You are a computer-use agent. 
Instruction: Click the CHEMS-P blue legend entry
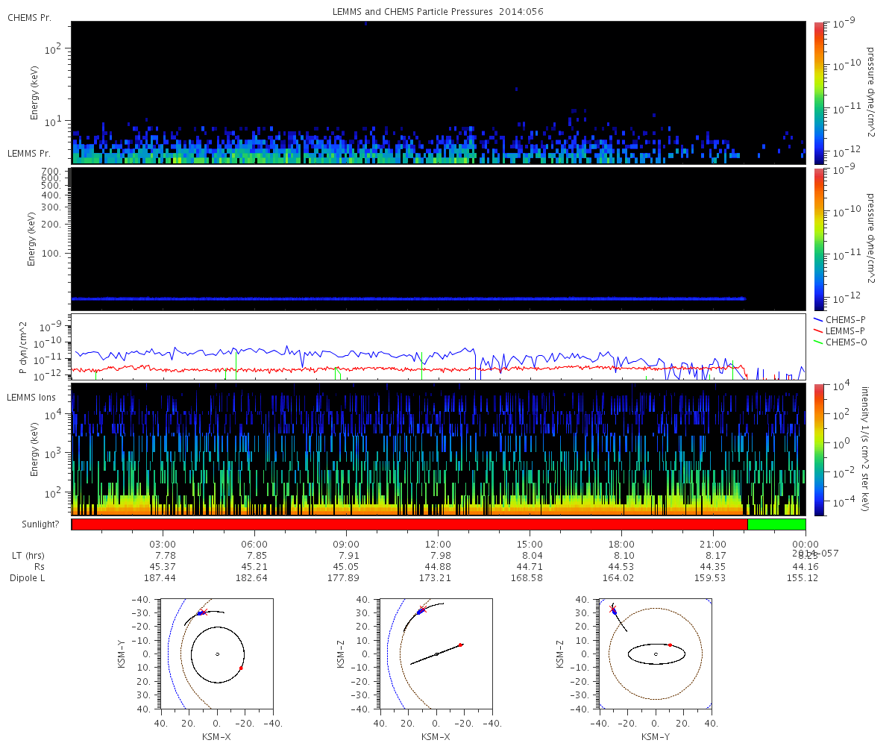847,319
